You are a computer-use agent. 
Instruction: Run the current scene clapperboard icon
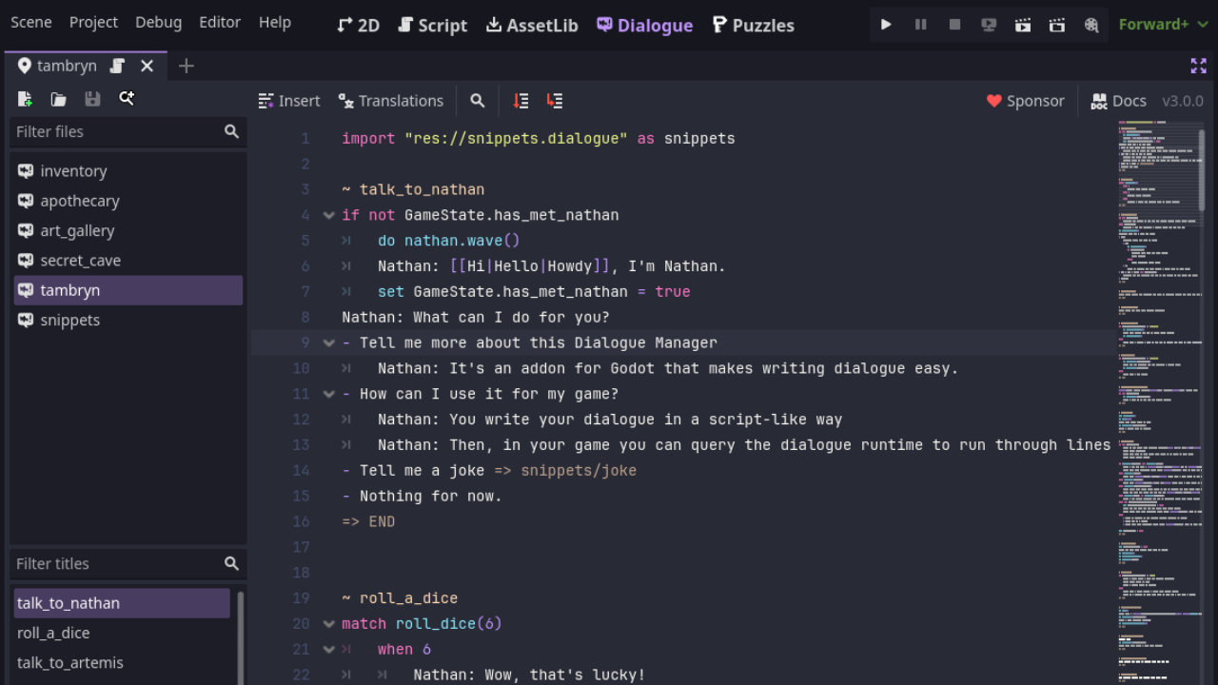[x=1023, y=25]
